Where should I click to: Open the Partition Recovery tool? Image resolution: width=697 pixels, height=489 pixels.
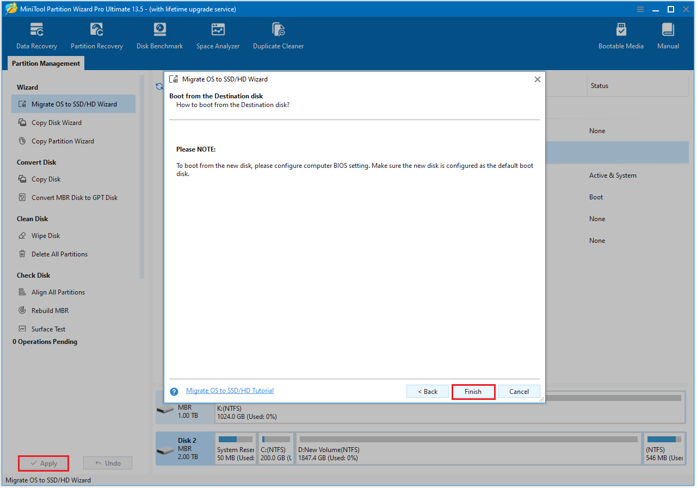[96, 35]
